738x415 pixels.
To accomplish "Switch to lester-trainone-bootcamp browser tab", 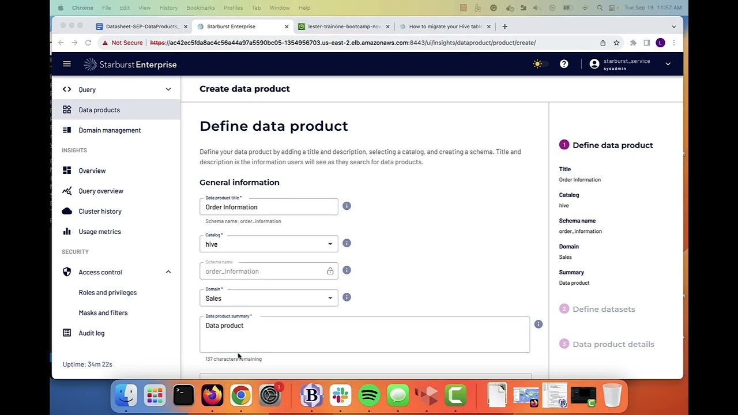I will pyautogui.click(x=344, y=27).
